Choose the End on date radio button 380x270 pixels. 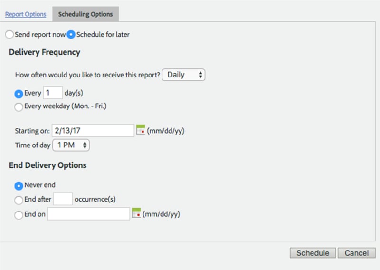[x=19, y=215]
